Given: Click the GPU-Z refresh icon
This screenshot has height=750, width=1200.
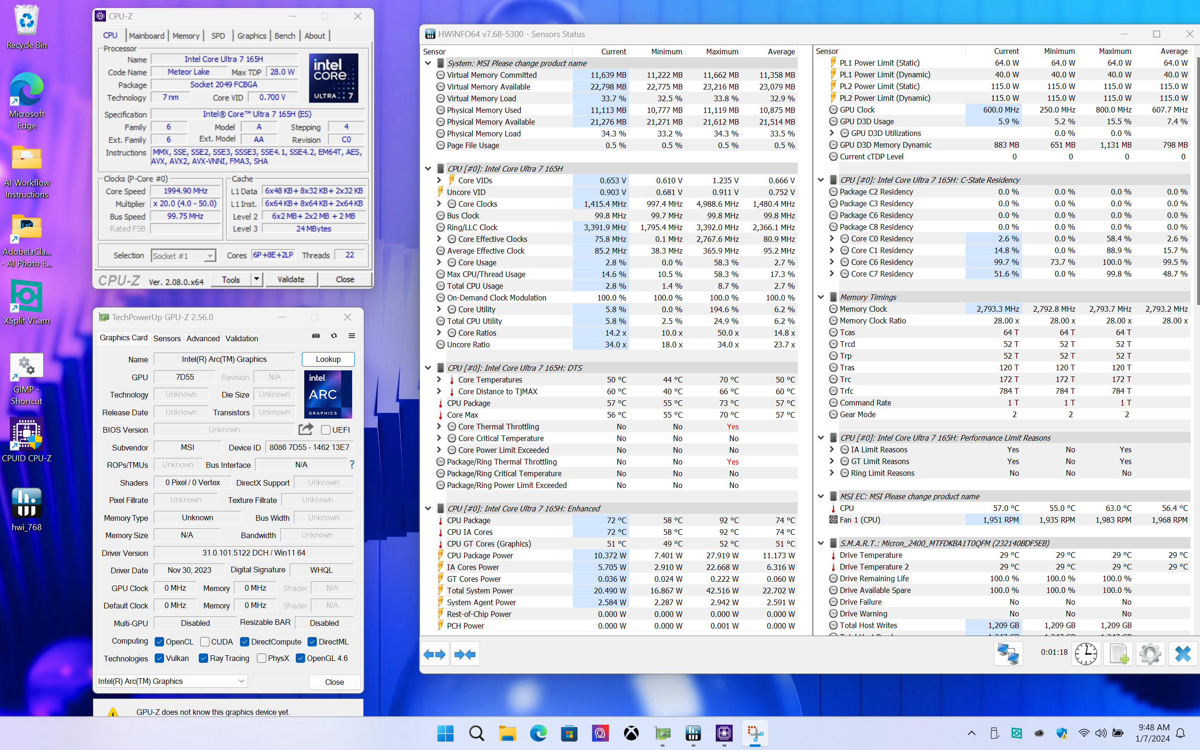Looking at the screenshot, I should tap(334, 336).
